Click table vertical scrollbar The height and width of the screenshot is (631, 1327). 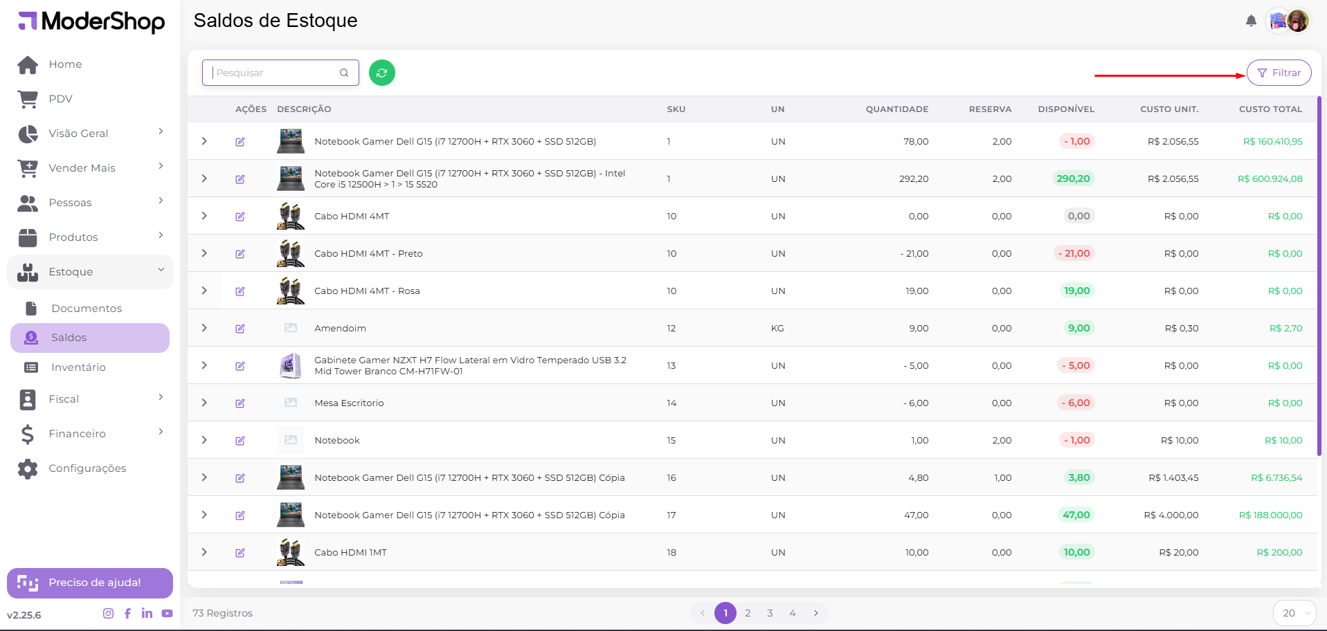(1319, 277)
